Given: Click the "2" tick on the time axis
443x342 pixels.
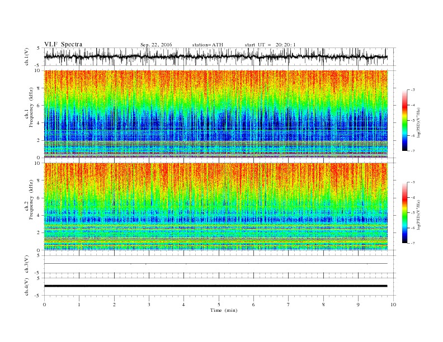Looking at the screenshot, I should [114, 305].
